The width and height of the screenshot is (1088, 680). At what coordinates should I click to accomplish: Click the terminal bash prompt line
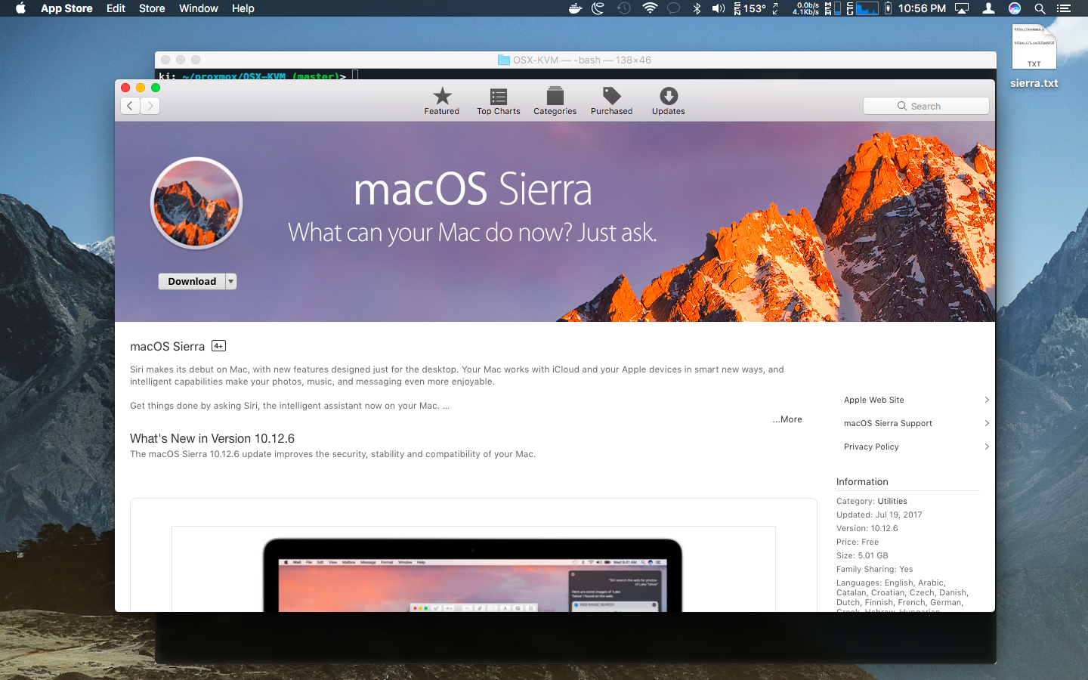pos(257,75)
